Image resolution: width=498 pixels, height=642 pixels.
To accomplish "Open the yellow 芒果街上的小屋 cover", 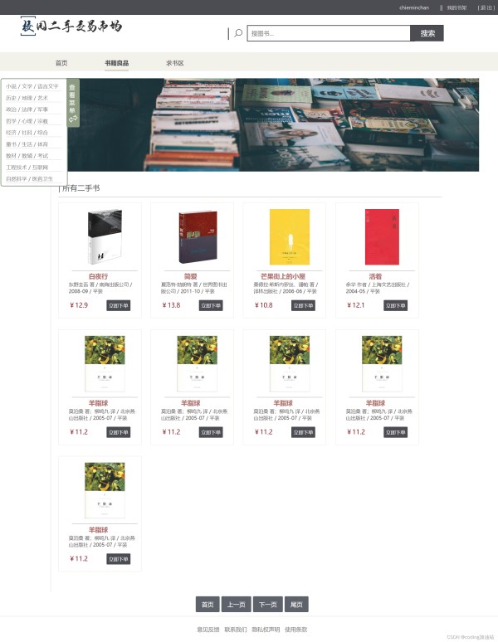I will coord(290,237).
